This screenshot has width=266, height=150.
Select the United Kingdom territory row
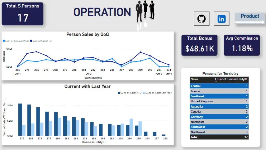point(219,101)
